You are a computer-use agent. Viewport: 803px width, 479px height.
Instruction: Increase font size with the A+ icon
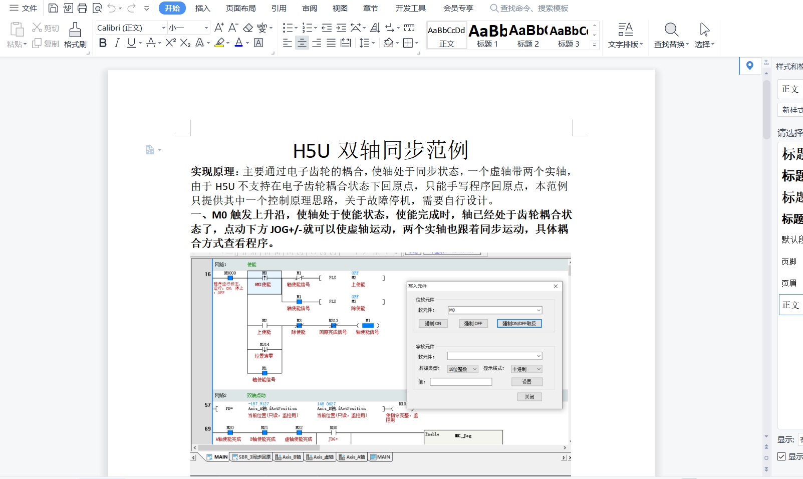pos(219,28)
